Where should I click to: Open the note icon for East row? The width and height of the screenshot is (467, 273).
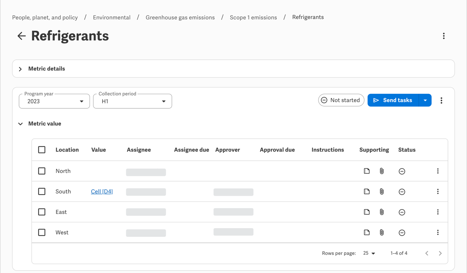point(367,212)
